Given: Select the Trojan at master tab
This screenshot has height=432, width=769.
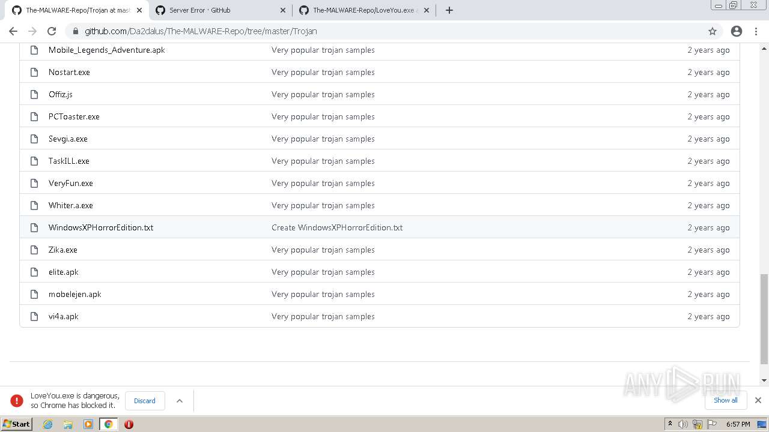Looking at the screenshot, I should coord(78,10).
